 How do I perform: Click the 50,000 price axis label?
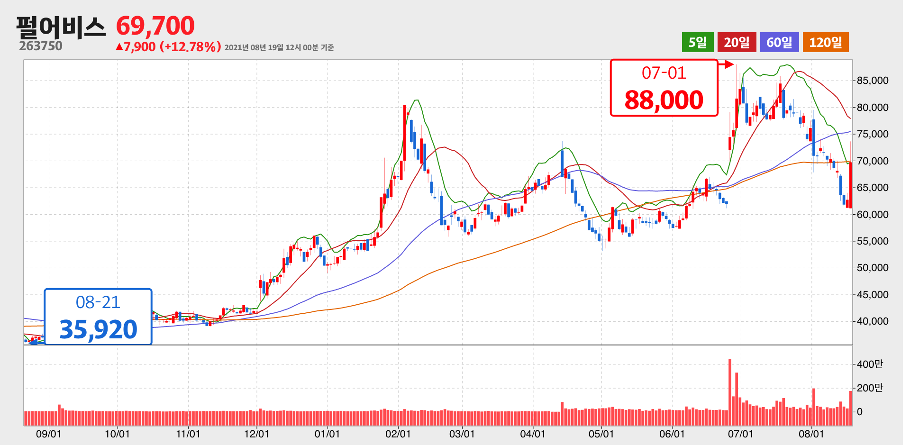[x=873, y=268]
